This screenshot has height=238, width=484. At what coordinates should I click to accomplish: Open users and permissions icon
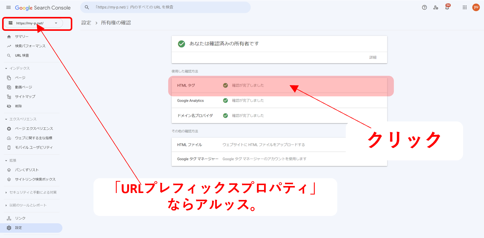[436, 8]
